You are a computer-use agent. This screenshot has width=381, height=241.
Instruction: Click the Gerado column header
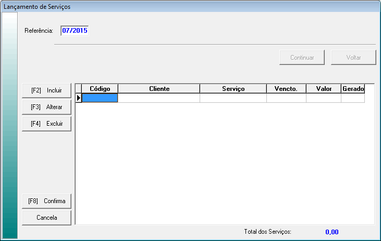tap(353, 89)
